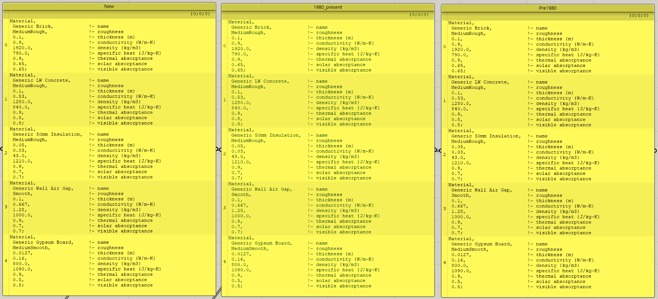Select item index 4 in Pre1980 panel
658x299 pixels.
pyautogui.click(x=444, y=263)
